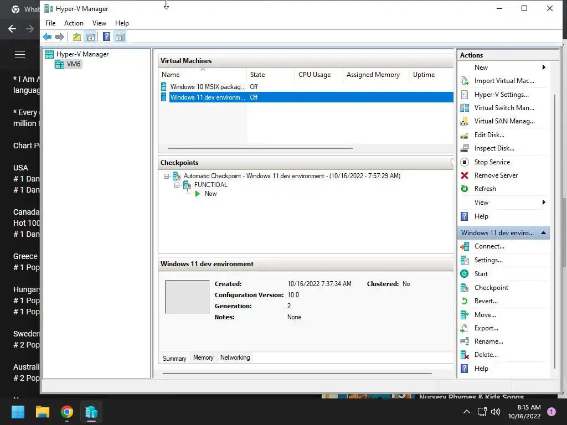Open Hyper-V Settings icon in Actions
The width and height of the screenshot is (567, 425).
pyautogui.click(x=465, y=94)
